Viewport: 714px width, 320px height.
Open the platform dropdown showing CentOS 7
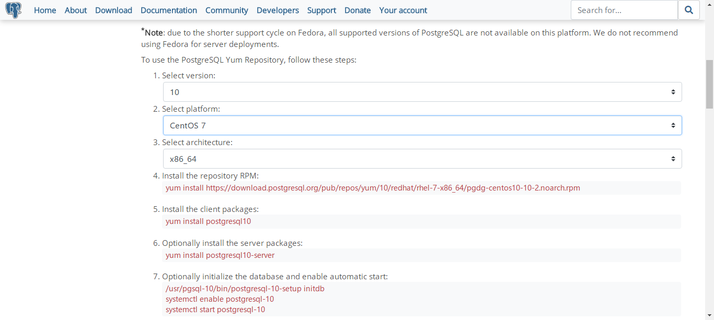click(422, 125)
